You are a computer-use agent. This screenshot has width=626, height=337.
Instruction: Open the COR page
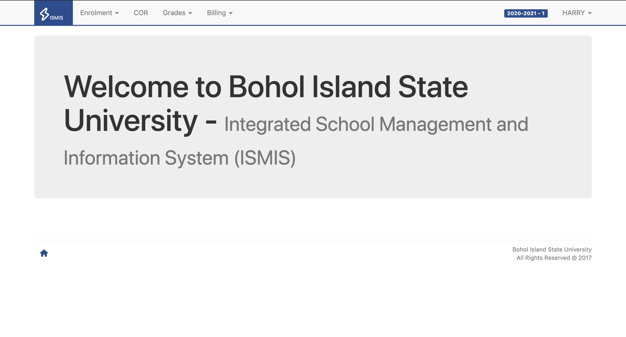141,13
